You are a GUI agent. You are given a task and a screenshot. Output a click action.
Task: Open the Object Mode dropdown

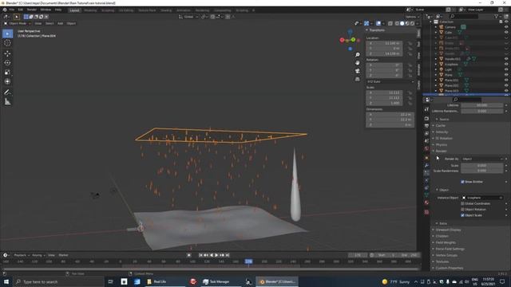(18, 23)
